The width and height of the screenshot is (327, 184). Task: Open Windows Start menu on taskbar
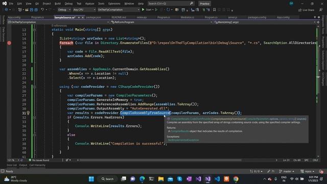[91, 179]
